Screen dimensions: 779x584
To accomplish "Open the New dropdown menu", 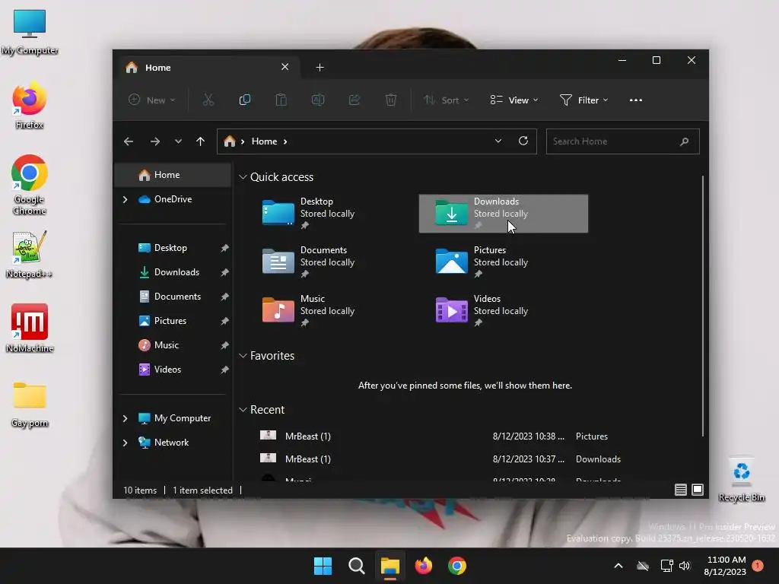I will (151, 100).
